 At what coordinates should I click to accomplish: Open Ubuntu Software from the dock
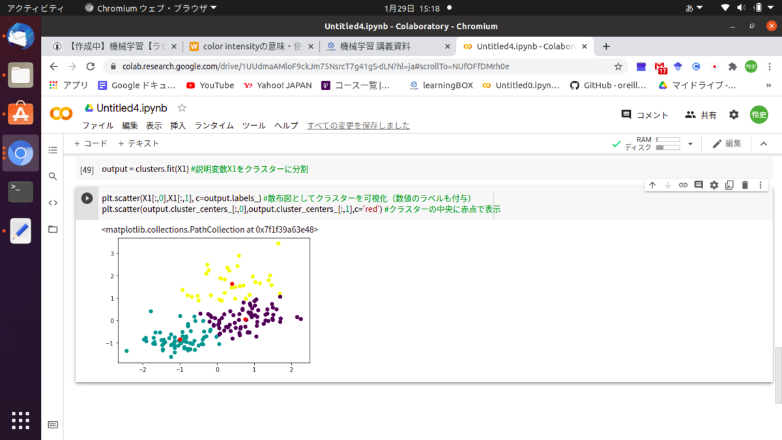click(x=20, y=113)
